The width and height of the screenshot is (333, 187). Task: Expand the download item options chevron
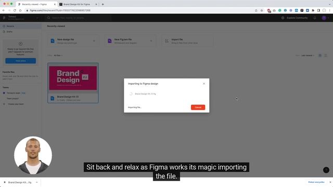37,182
